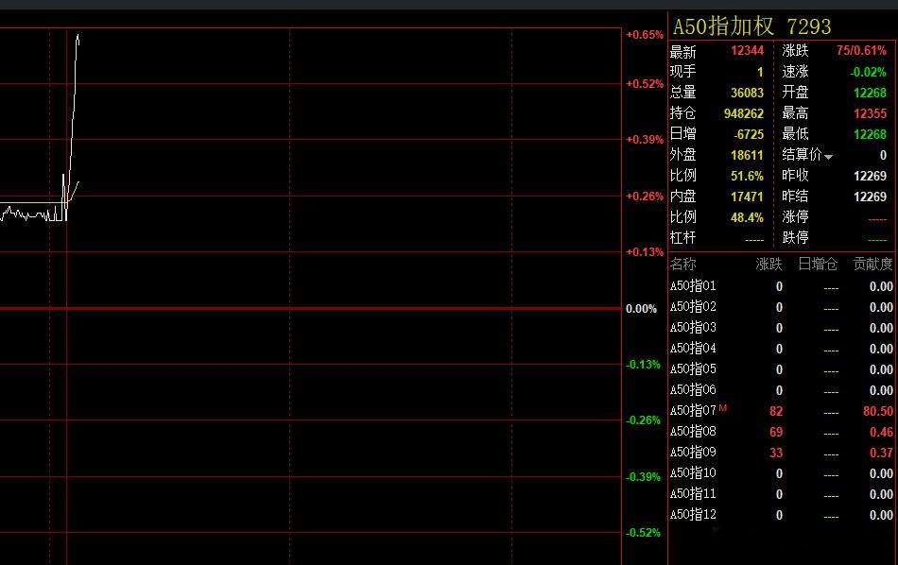
Task: Click the A50指加权 title header
Action: coord(723,26)
